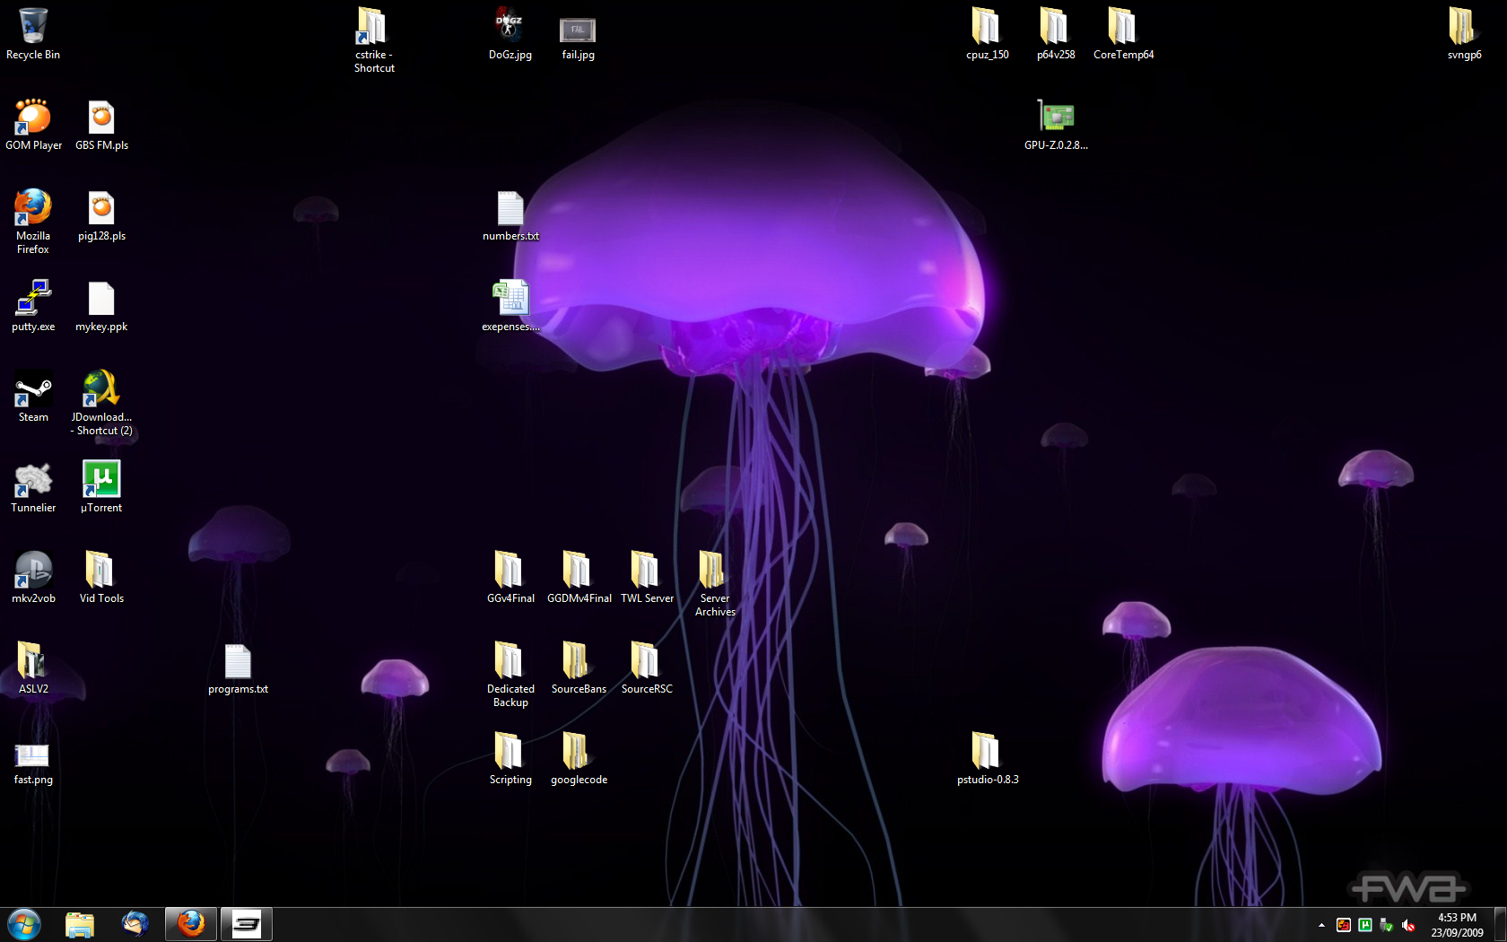Select the Server Archives folder
This screenshot has width=1507, height=942.
pos(715,584)
